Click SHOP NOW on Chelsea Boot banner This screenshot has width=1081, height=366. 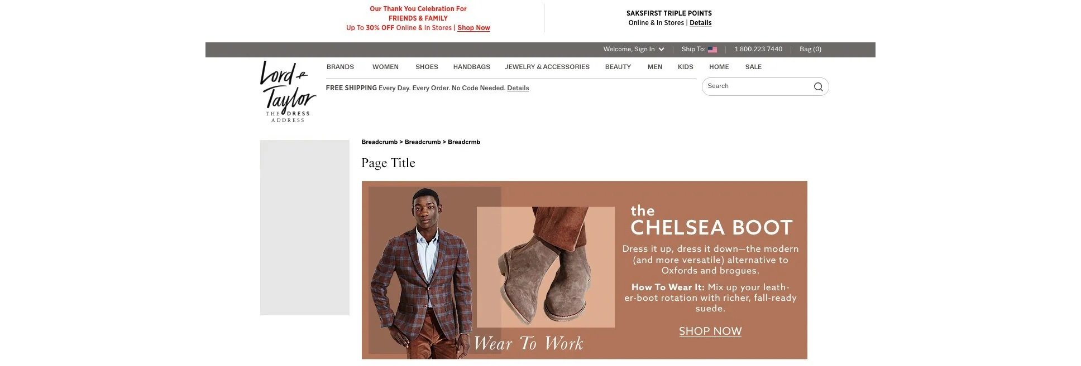(x=710, y=331)
